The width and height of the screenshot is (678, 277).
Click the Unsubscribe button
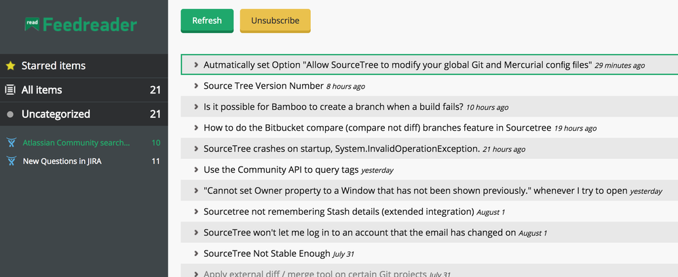[275, 21]
